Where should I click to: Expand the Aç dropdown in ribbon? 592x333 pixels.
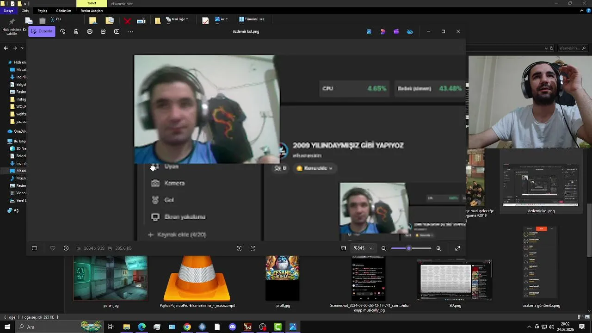coord(221,19)
